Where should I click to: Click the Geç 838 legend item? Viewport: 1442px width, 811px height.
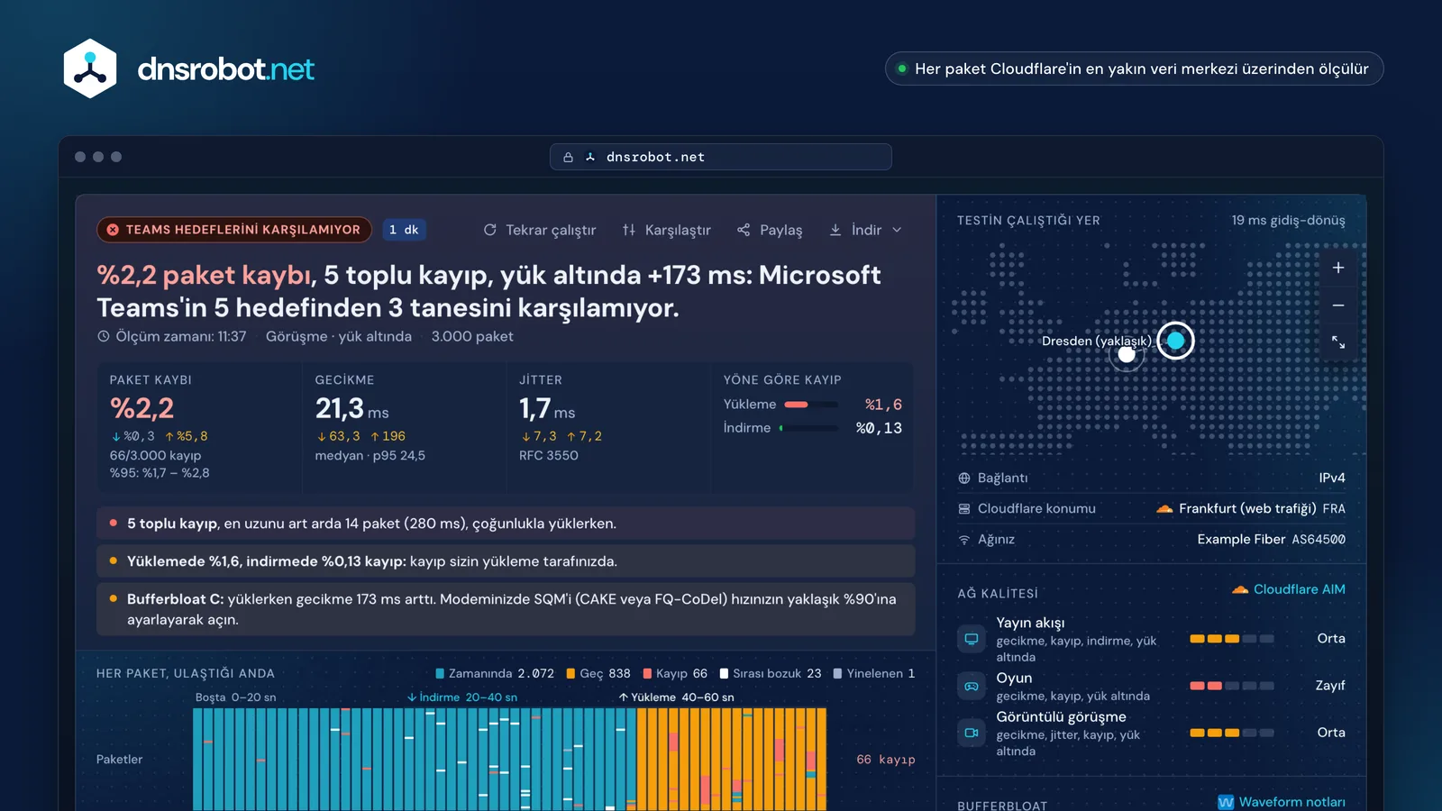pyautogui.click(x=598, y=673)
